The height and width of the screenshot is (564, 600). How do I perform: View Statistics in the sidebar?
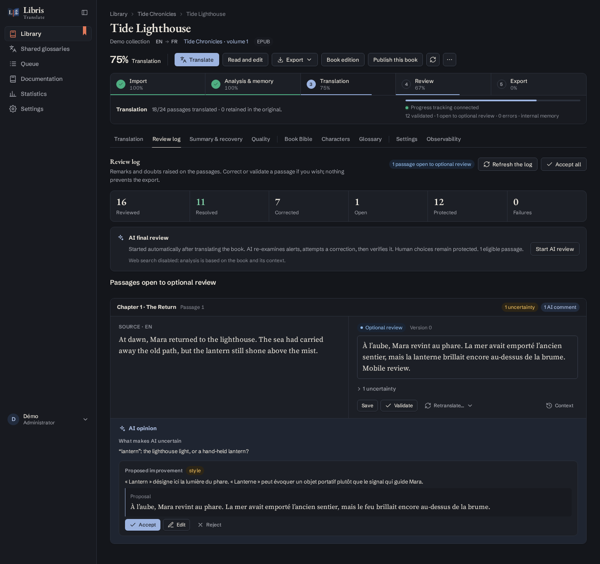[48, 94]
